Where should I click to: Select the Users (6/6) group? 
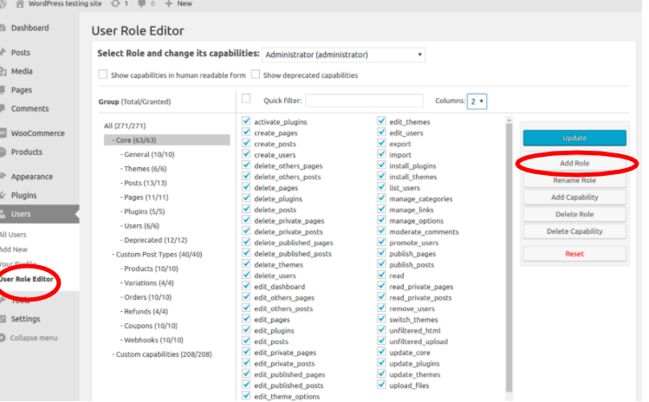[x=141, y=226]
